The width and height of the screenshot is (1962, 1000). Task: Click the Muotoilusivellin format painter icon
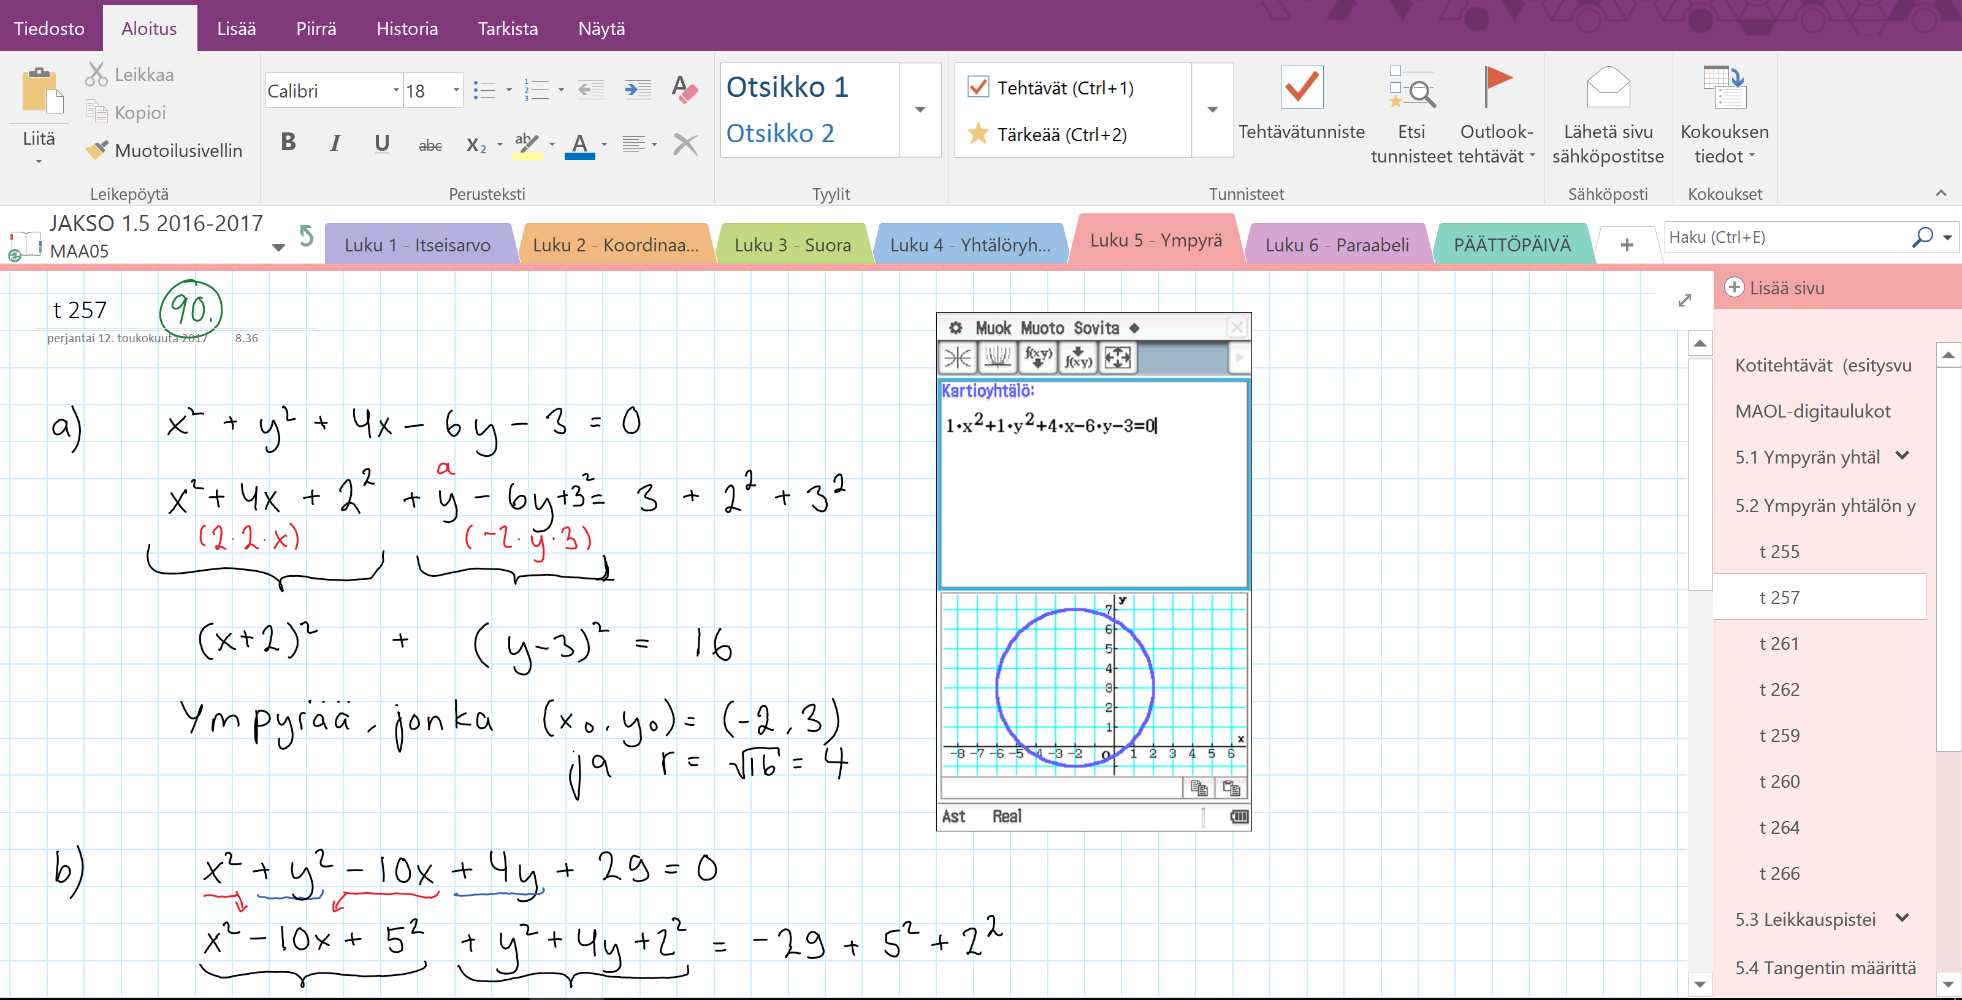pyautogui.click(x=97, y=150)
